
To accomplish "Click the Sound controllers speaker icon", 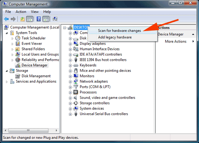I will 76,98.
